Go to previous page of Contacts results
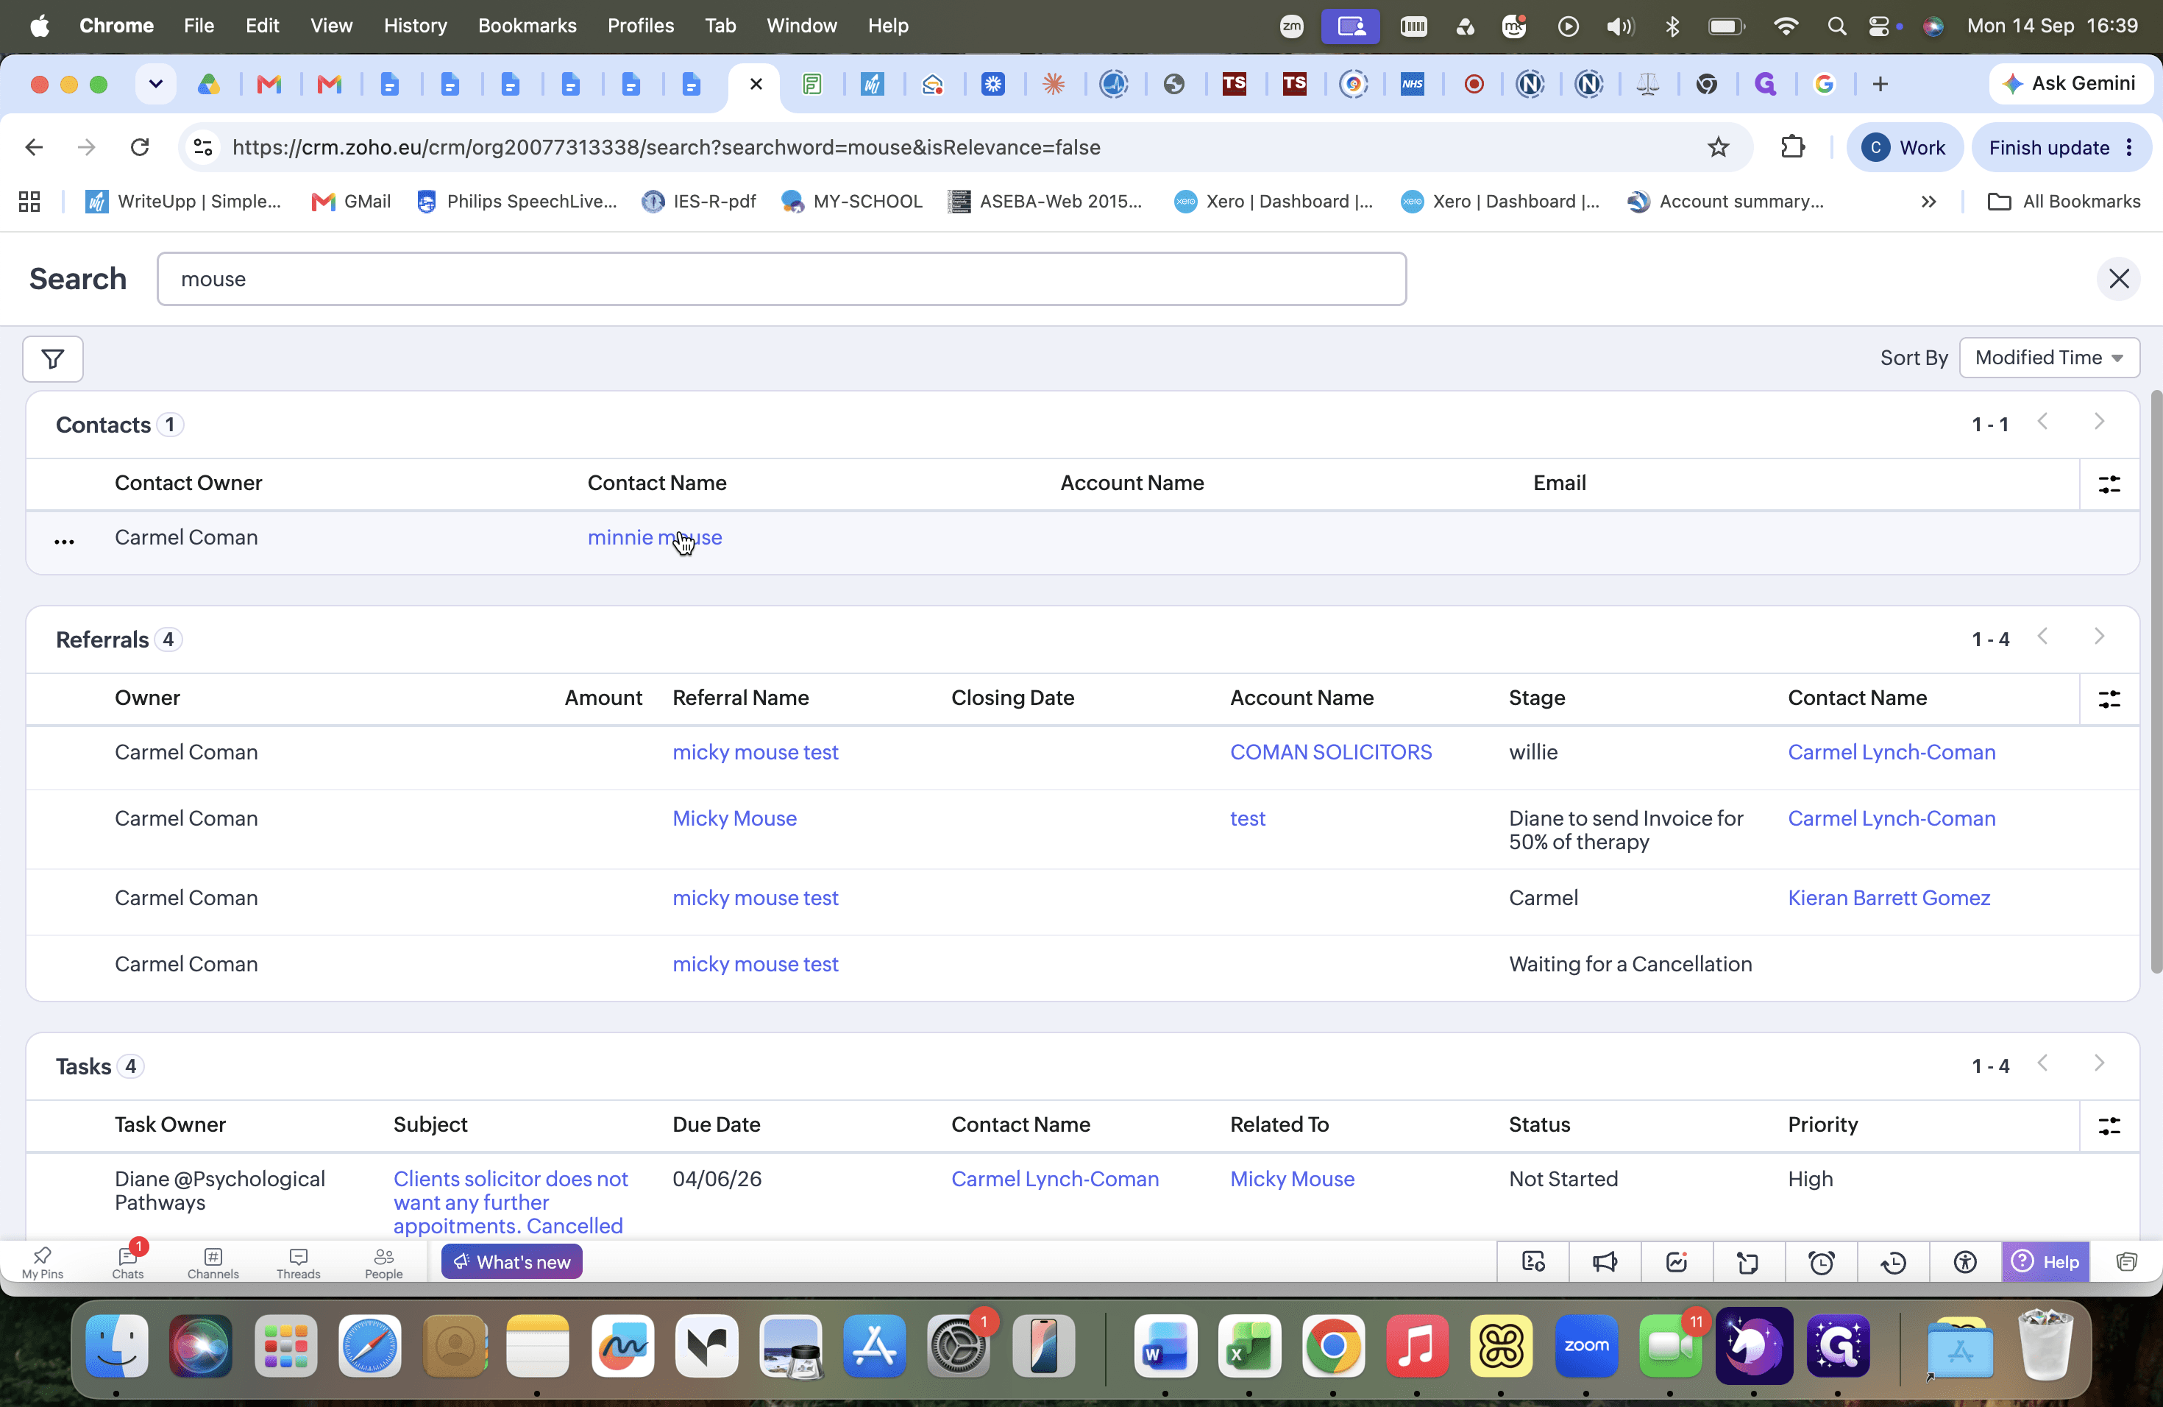The height and width of the screenshot is (1407, 2163). pos(2043,422)
